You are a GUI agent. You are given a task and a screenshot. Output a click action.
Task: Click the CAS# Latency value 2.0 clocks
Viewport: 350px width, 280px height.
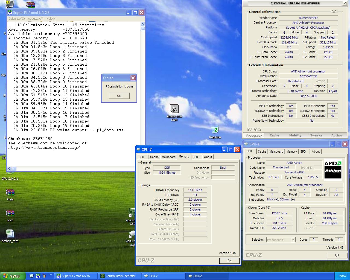coord(195,200)
